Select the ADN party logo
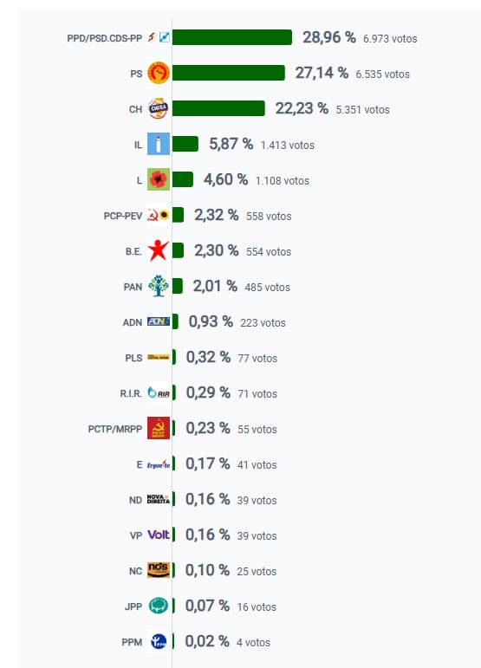The image size is (481, 668). 159,321
